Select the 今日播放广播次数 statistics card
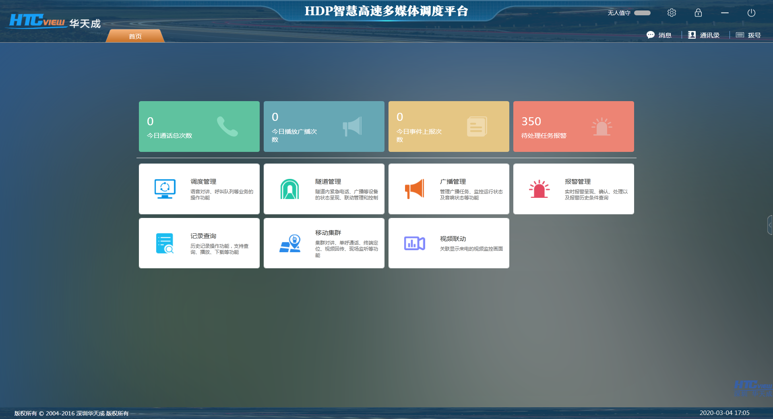Viewport: 773px width, 419px height. tap(324, 127)
